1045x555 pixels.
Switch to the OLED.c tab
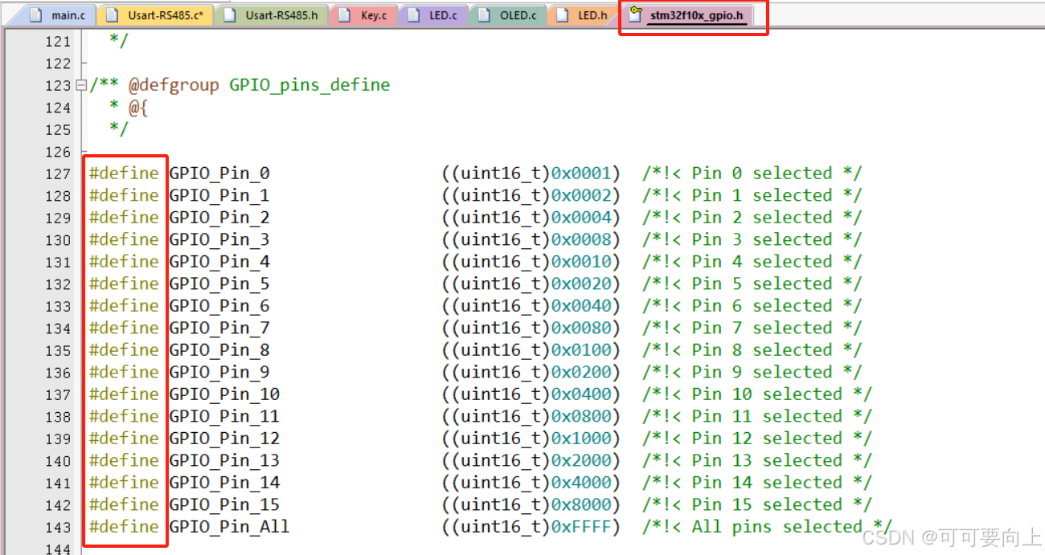508,15
